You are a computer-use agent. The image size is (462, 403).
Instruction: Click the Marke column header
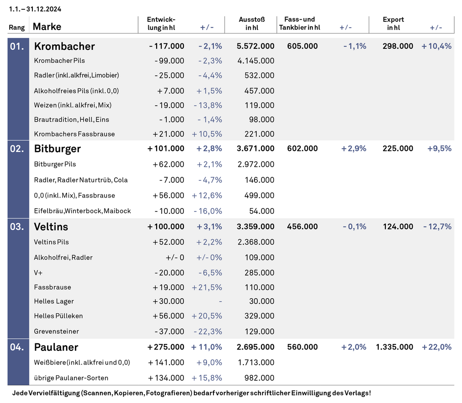47,26
